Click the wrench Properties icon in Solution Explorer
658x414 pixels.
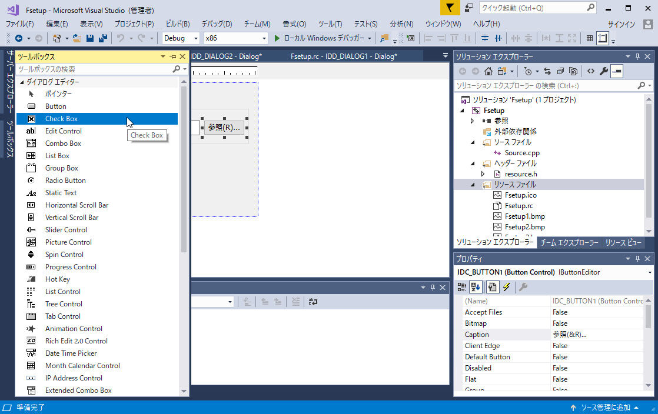click(x=603, y=71)
